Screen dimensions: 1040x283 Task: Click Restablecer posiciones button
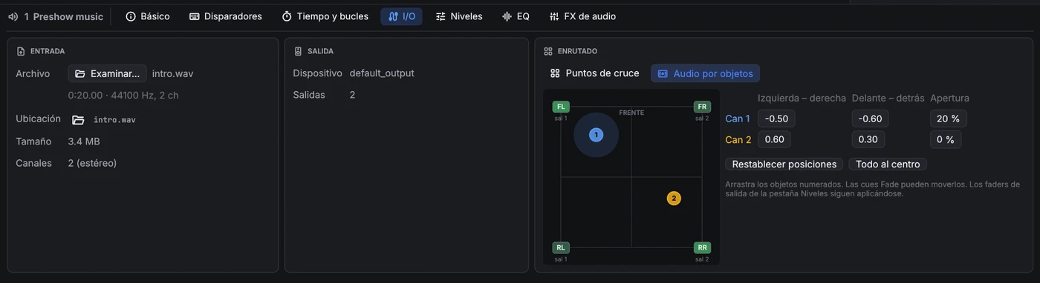coord(784,164)
